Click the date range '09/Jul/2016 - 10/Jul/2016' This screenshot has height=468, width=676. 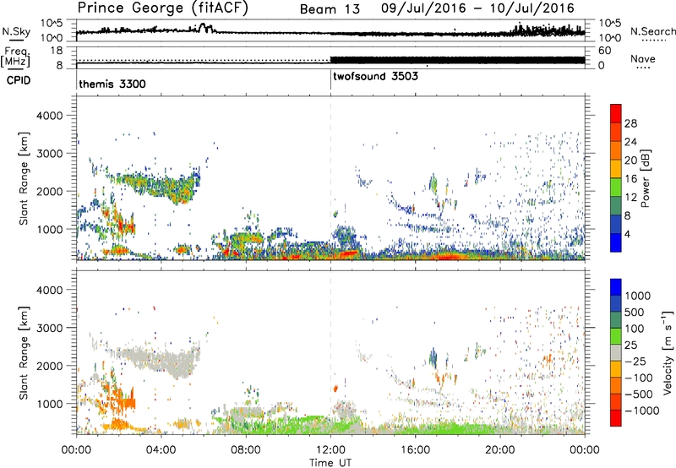(477, 8)
